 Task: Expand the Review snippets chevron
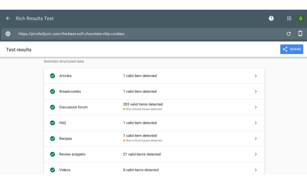click(256, 154)
